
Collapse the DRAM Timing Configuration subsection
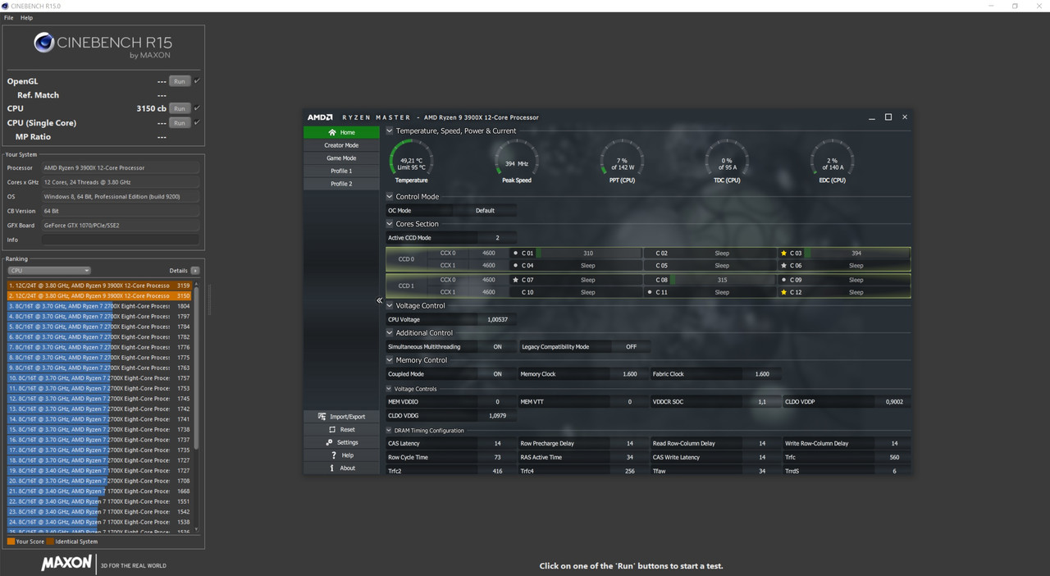390,431
